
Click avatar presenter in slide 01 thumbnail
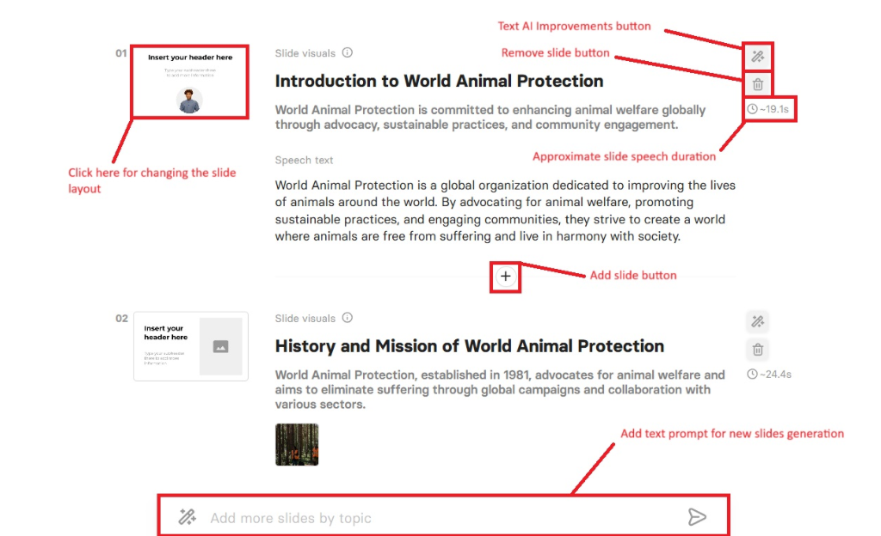click(x=189, y=100)
